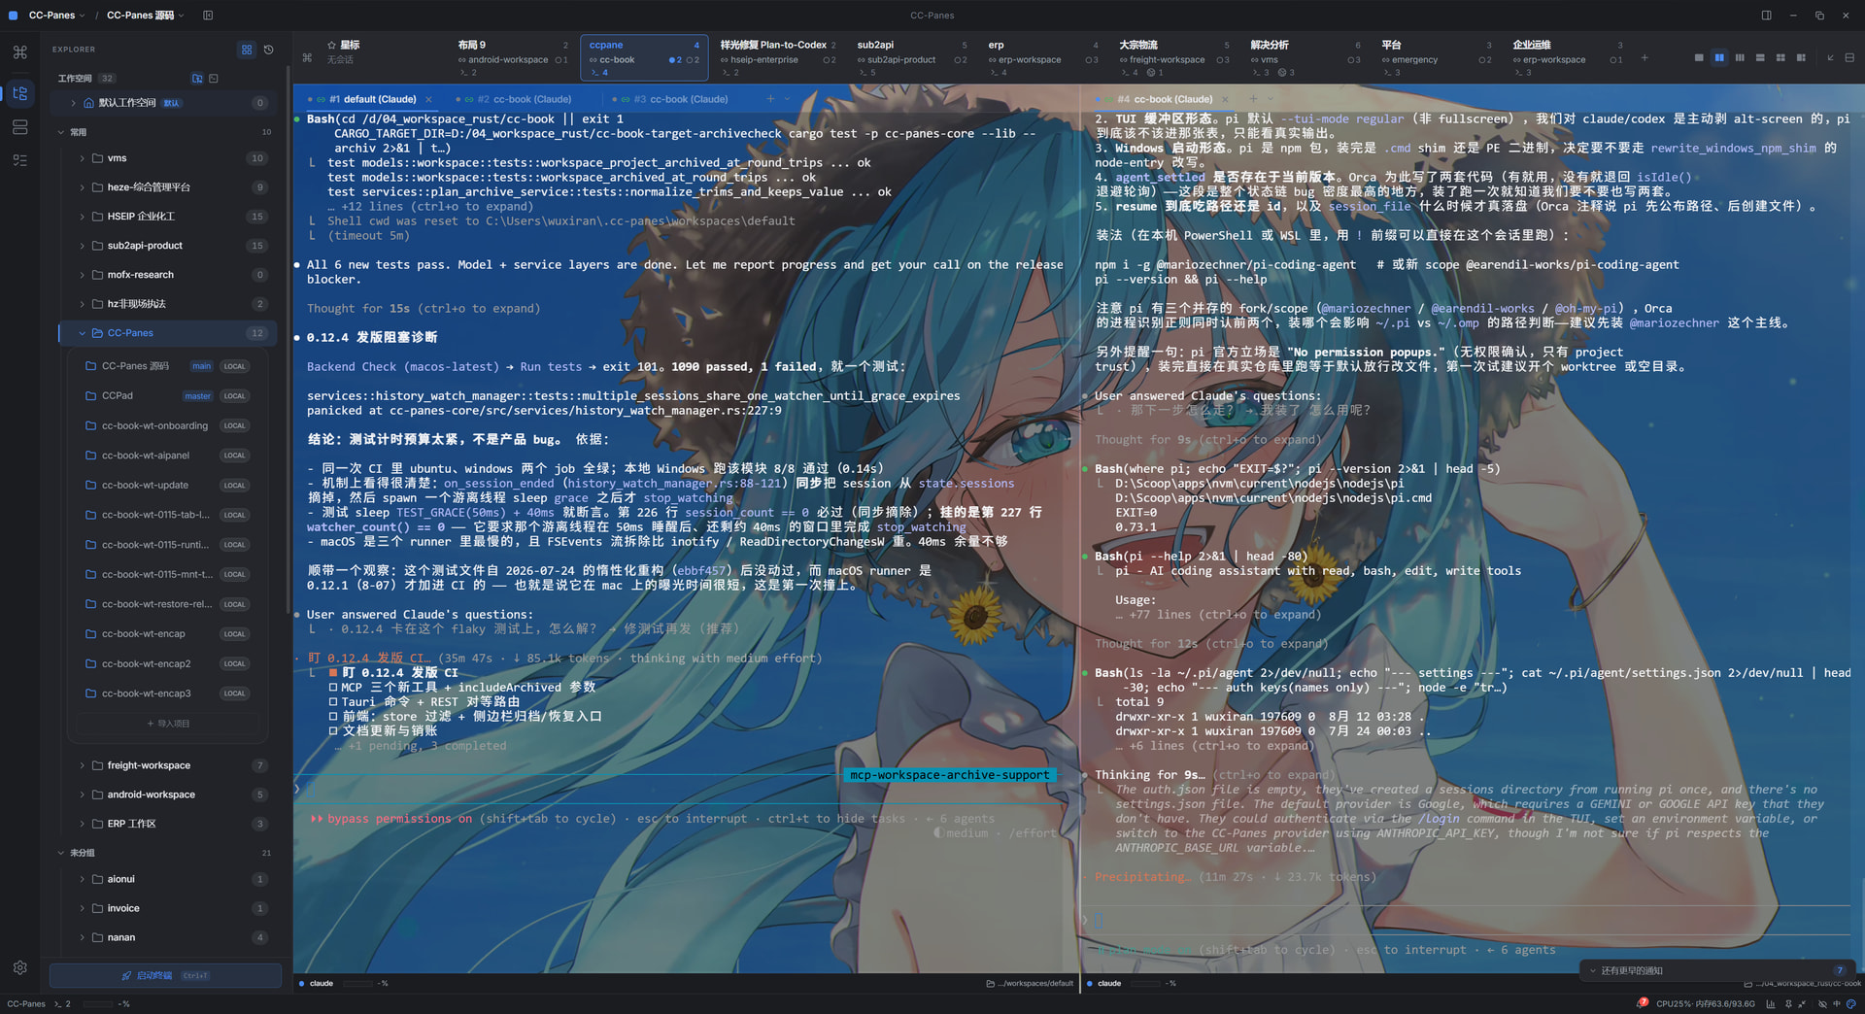Open the CC-Panes breadcrumb dropdown
Viewport: 1865px width, 1014px height.
pyautogui.click(x=56, y=16)
